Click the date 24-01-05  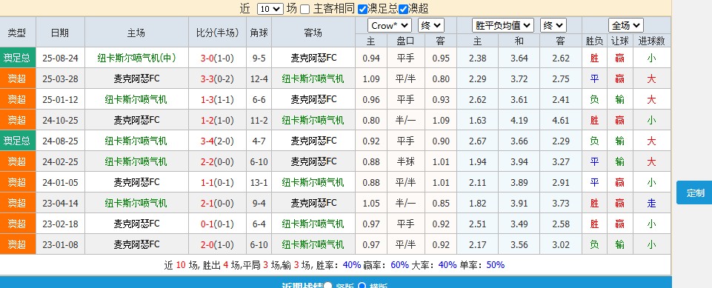point(60,182)
